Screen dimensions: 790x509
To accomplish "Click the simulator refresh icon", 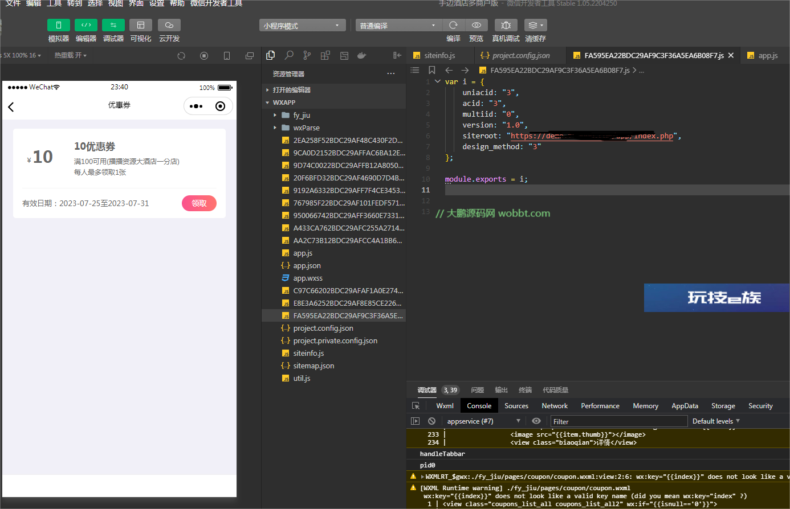I will 181,56.
